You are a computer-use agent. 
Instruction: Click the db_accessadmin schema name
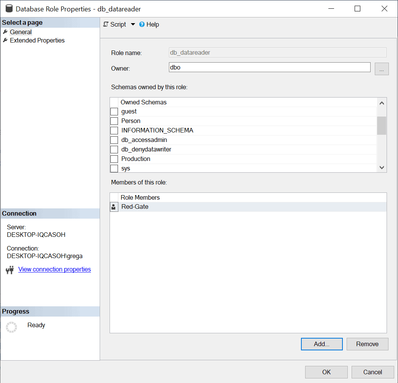coord(144,140)
